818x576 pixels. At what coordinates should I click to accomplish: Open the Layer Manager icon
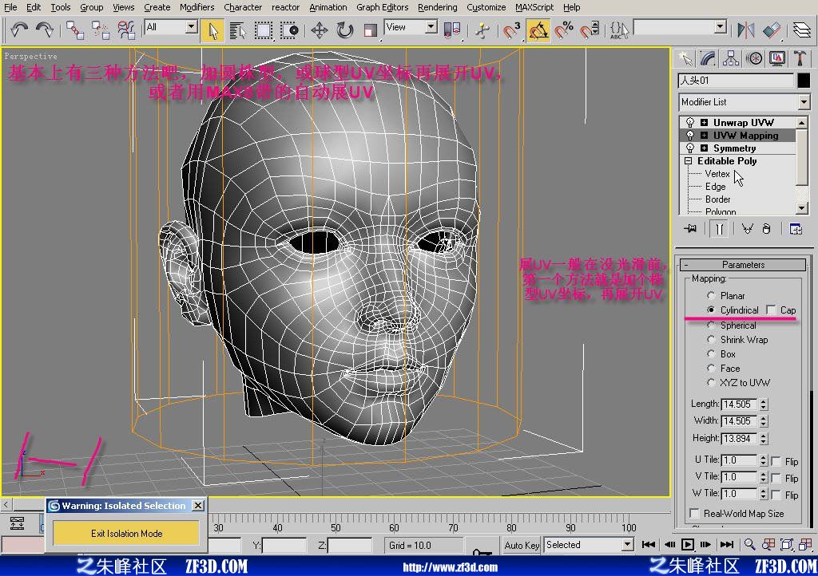click(x=802, y=30)
